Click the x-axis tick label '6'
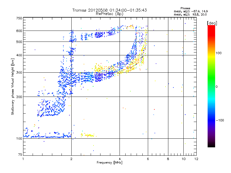Screen dimensions: 231x173 [148, 159]
